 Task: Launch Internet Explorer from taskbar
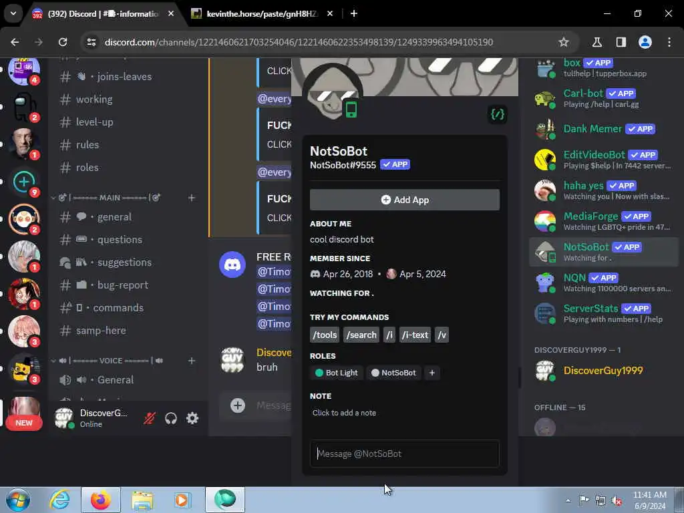(x=59, y=500)
